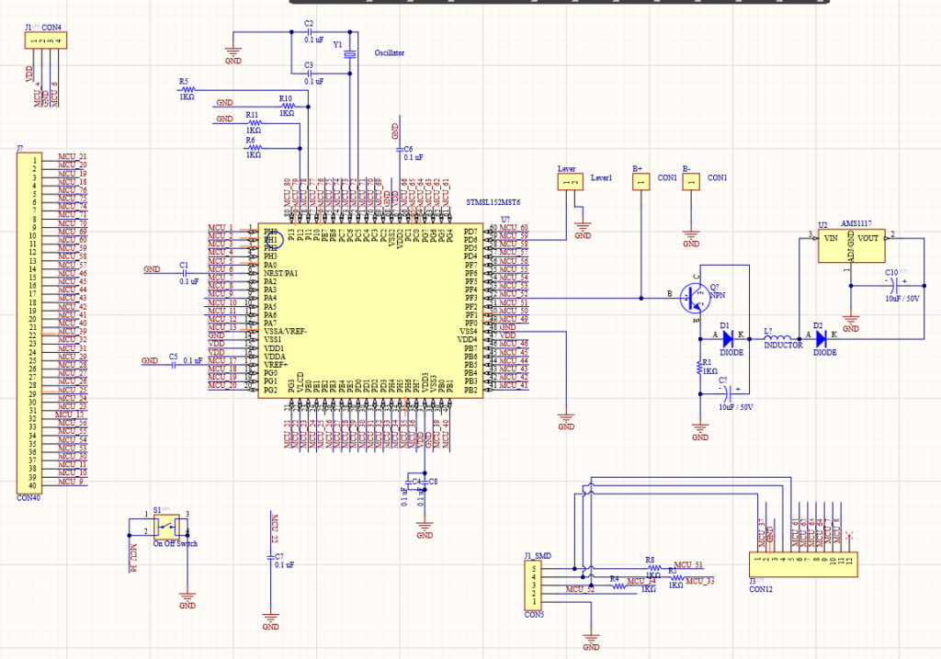
Task: Click the R5 resistor symbol
Action: pos(187,90)
